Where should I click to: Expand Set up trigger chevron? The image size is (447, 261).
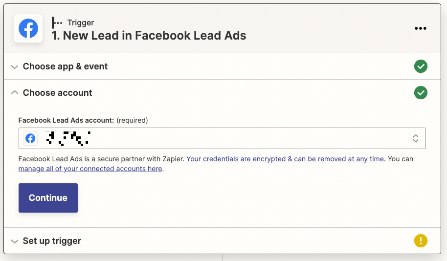(15, 241)
